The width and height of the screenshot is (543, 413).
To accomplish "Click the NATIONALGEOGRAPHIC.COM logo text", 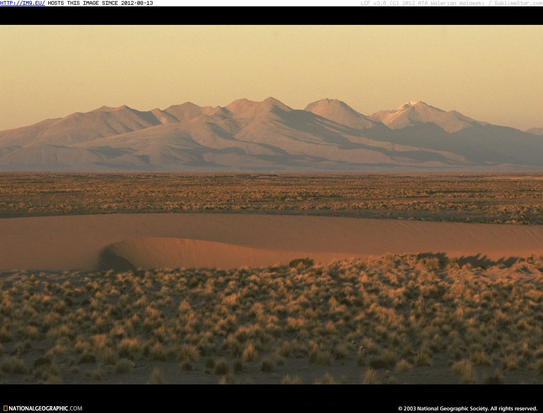I will 46,408.
